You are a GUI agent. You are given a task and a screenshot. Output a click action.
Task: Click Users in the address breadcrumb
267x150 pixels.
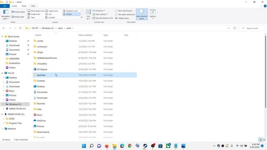click(x=60, y=28)
